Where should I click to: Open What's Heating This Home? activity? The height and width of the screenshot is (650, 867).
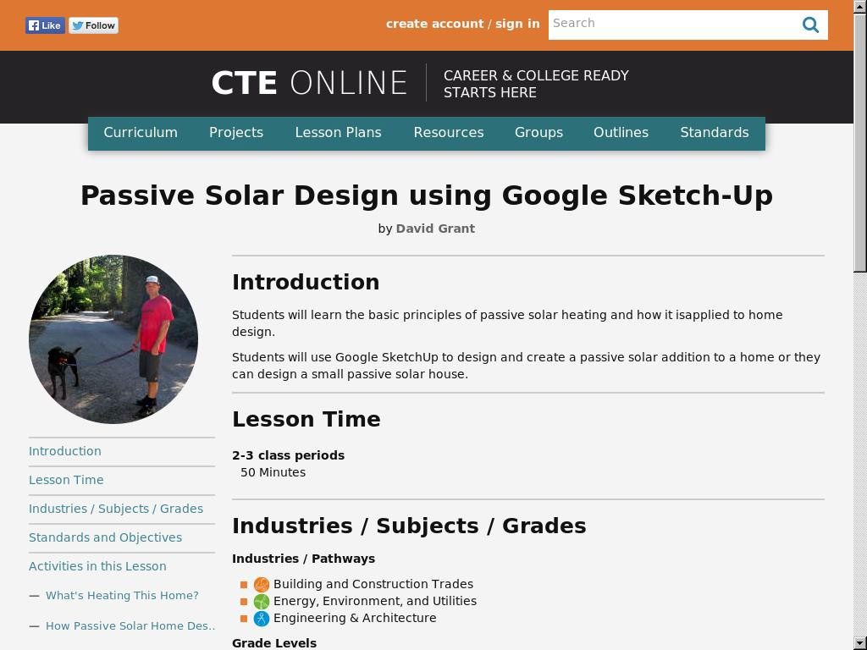(x=122, y=595)
